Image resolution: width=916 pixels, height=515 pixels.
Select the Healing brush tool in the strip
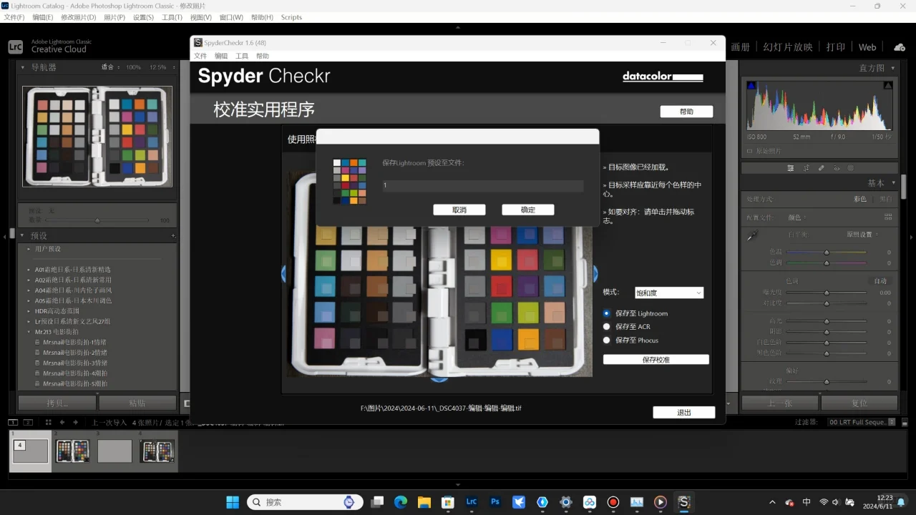pyautogui.click(x=822, y=168)
